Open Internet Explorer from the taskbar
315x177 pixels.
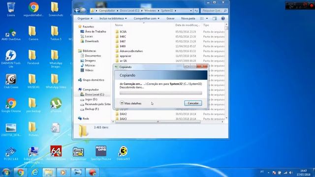(x=35, y=173)
